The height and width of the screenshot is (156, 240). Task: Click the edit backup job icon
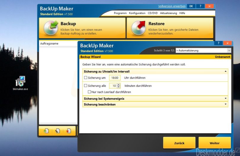coord(57,131)
